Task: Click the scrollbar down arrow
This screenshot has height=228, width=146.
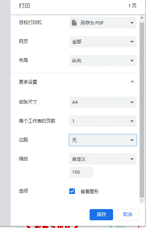Action: (x=142, y=200)
